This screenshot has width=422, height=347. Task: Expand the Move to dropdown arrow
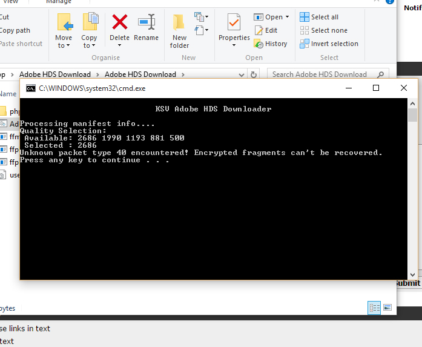click(68, 45)
